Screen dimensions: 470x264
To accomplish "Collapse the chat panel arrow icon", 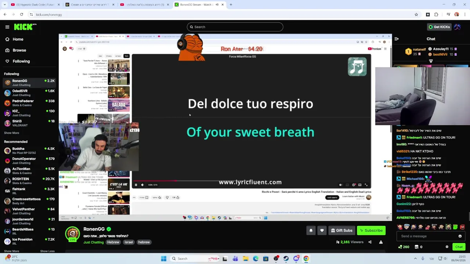I will point(396,39).
